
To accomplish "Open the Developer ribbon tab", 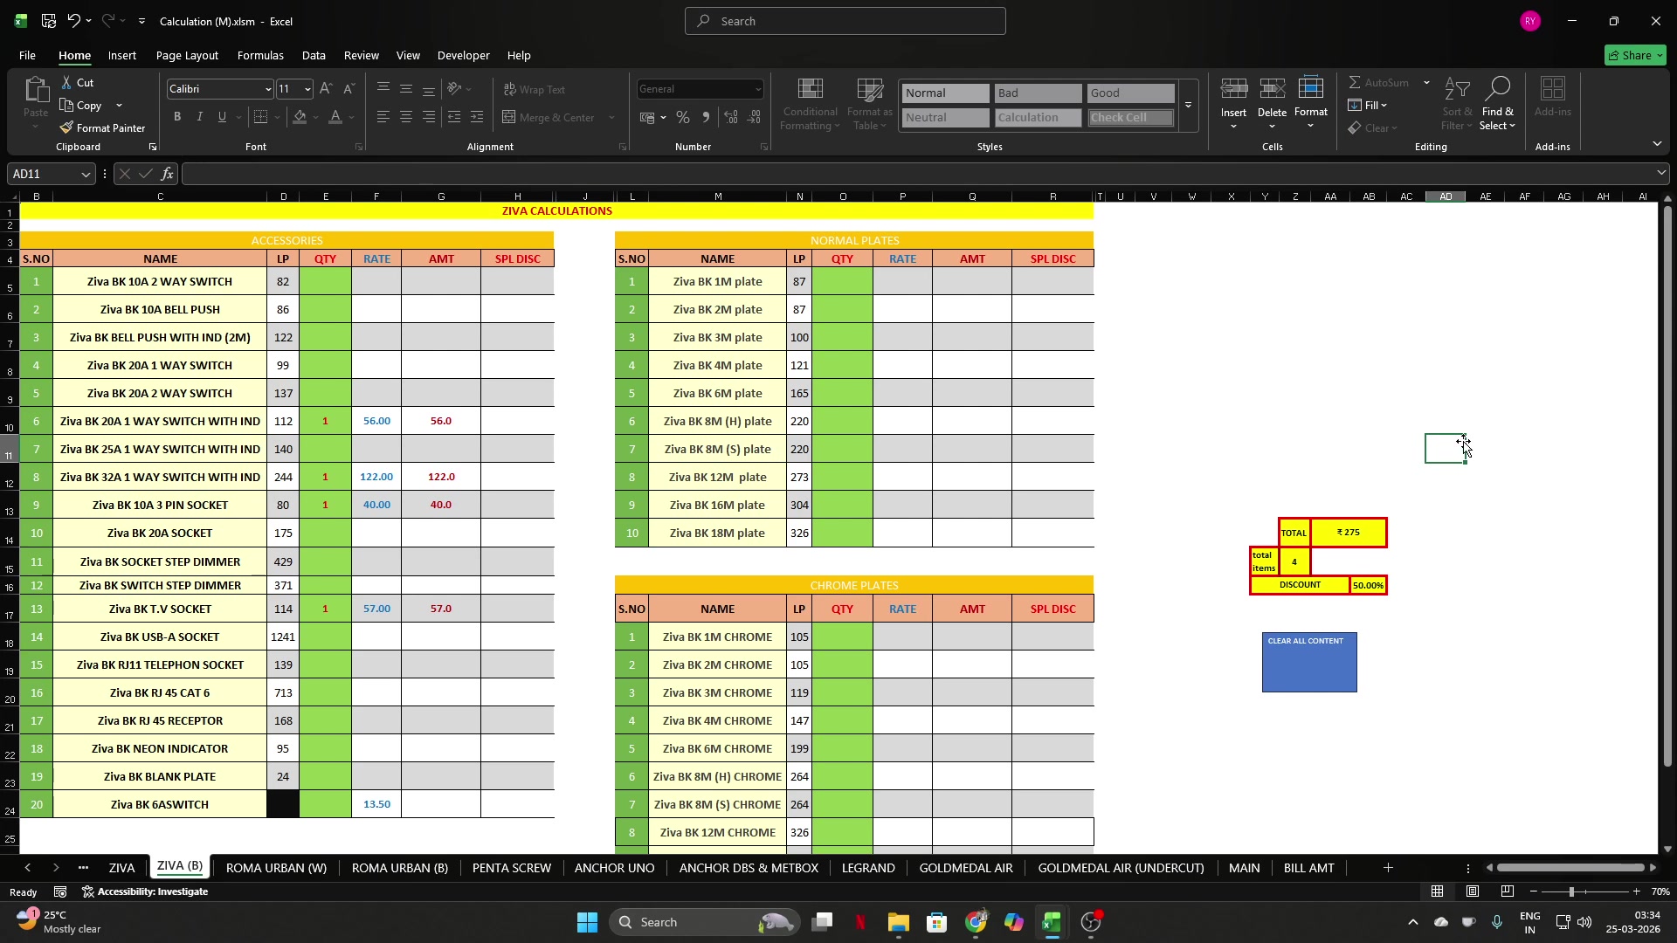I will [463, 55].
